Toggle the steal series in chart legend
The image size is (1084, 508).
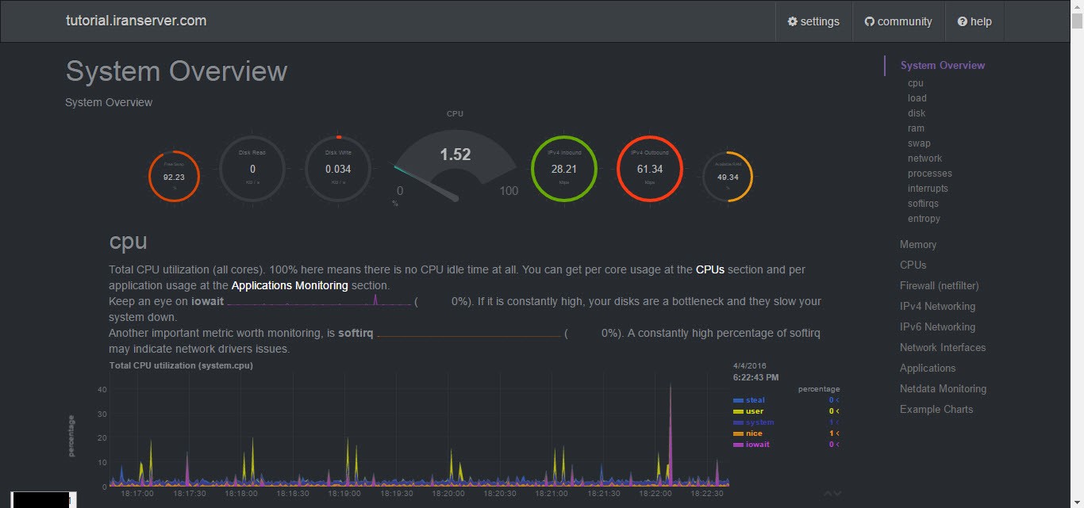(x=755, y=400)
